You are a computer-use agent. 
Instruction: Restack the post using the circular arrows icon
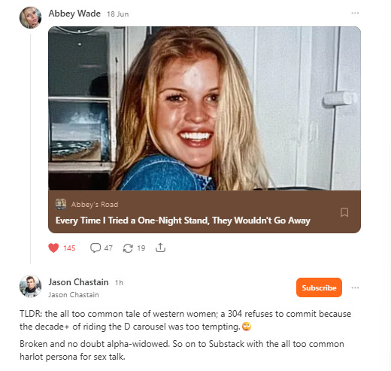point(128,248)
